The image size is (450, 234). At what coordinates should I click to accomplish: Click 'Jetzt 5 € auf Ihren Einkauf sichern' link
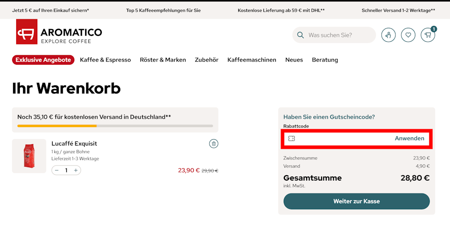pyautogui.click(x=50, y=10)
